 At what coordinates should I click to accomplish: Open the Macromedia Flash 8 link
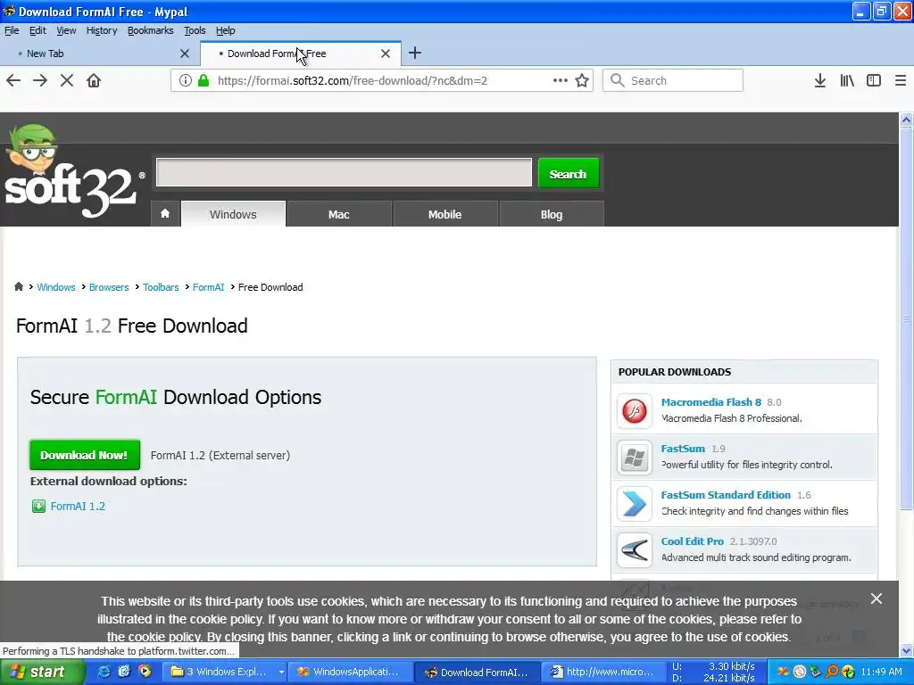(x=711, y=402)
